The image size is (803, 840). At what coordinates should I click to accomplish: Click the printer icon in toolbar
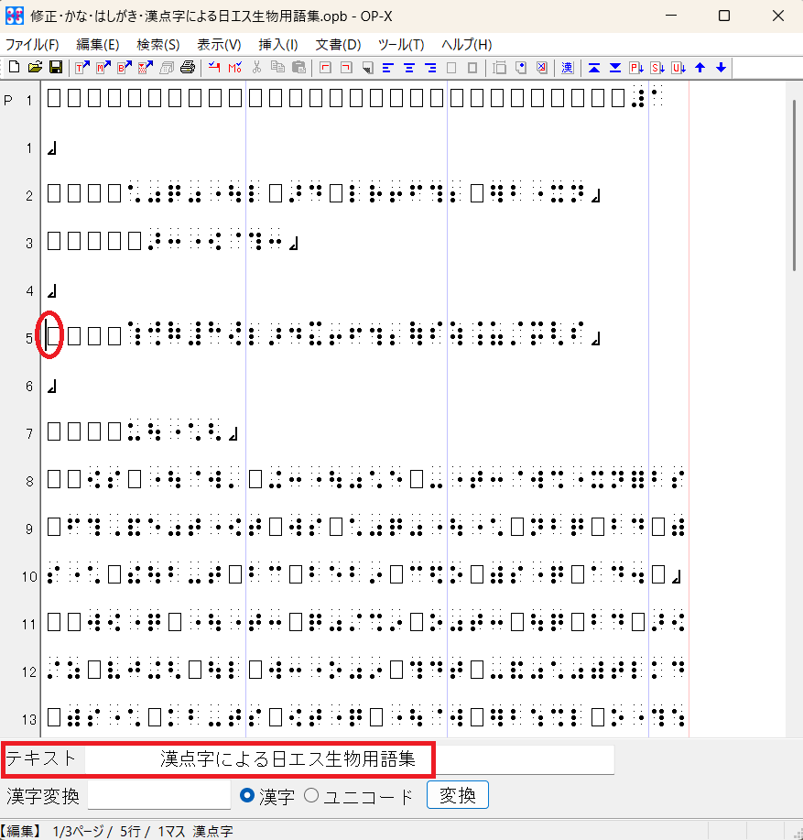pyautogui.click(x=188, y=68)
